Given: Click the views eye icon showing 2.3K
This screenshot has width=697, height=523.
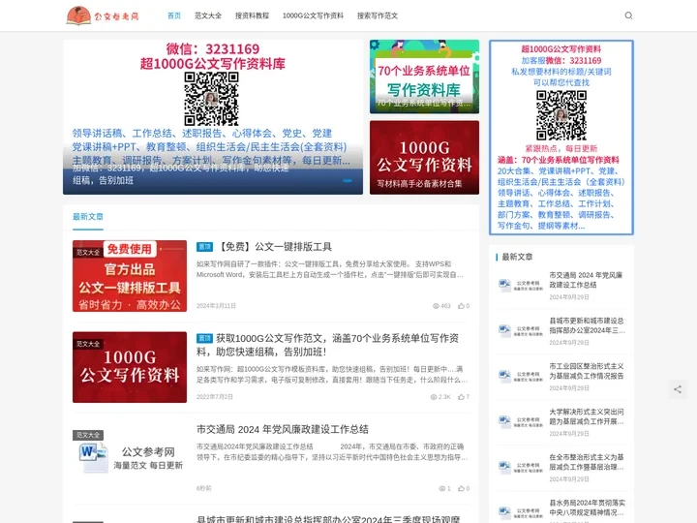Looking at the screenshot, I should (434, 397).
